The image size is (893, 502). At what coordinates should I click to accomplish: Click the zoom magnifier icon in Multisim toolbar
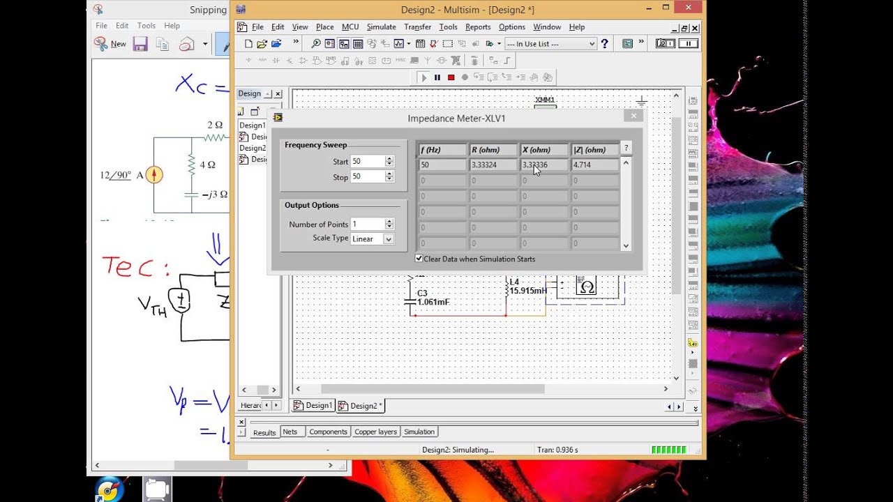coord(316,44)
